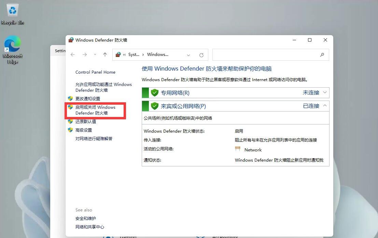
Task: Click green shield icon for 来宾或公用网络
Action: [155, 106]
